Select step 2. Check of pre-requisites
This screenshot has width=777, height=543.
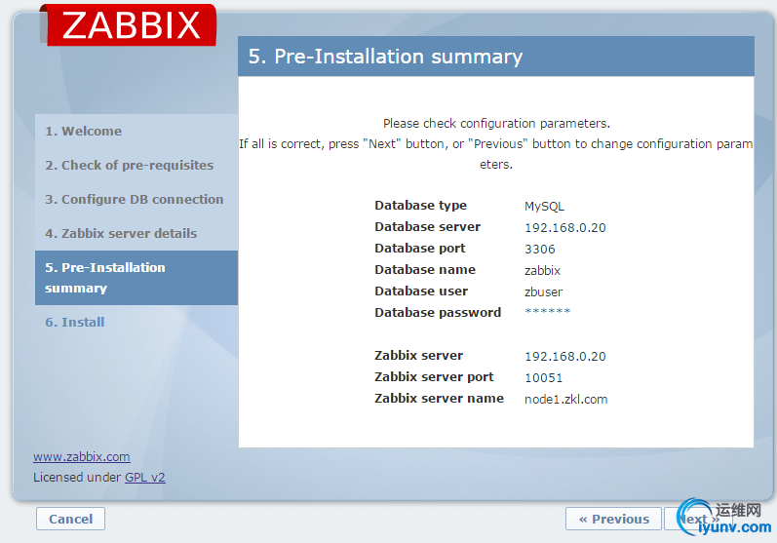tap(130, 165)
